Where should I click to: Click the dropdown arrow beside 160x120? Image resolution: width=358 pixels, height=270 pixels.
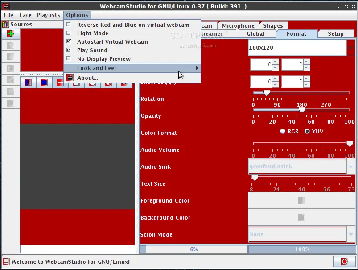pyautogui.click(x=351, y=48)
